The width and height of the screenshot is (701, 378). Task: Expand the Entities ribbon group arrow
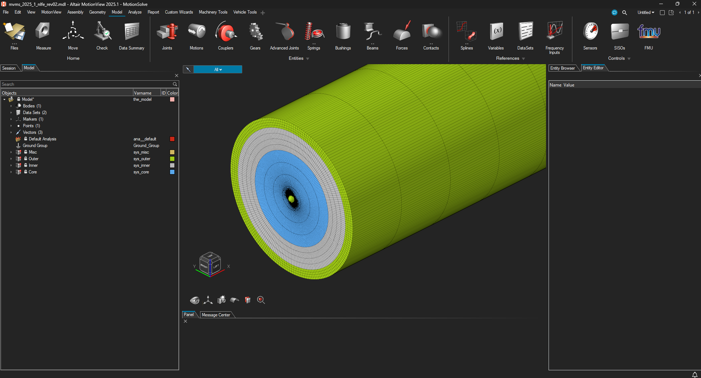tap(307, 59)
